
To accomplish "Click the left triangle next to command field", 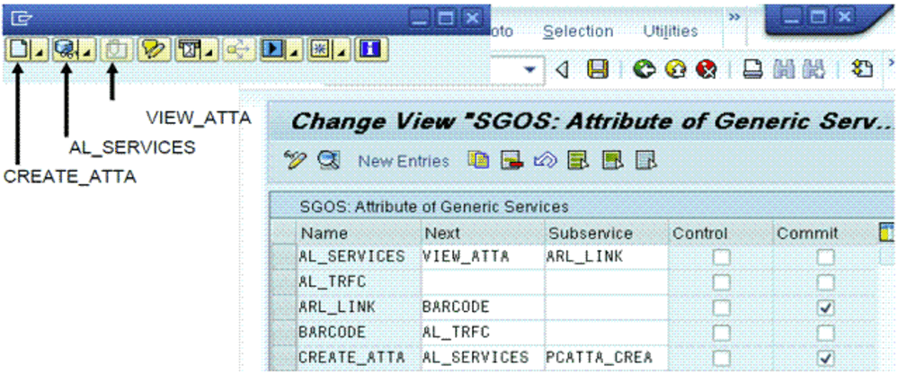I will coord(562,70).
